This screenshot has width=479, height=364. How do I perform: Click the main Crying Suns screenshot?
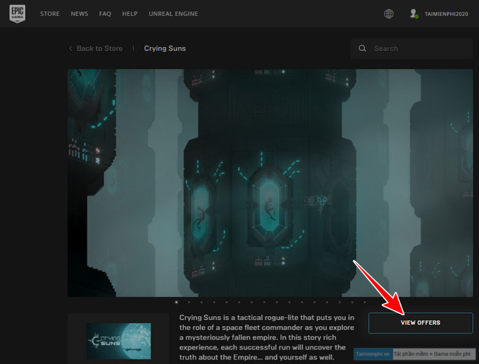pos(271,183)
